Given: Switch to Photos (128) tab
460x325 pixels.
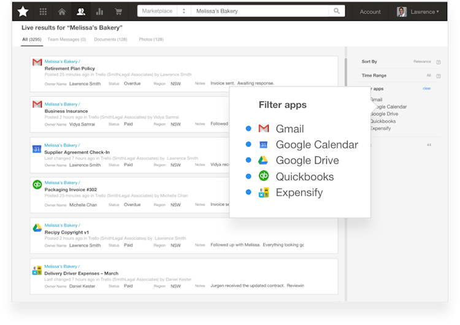Looking at the screenshot, I should coord(151,39).
